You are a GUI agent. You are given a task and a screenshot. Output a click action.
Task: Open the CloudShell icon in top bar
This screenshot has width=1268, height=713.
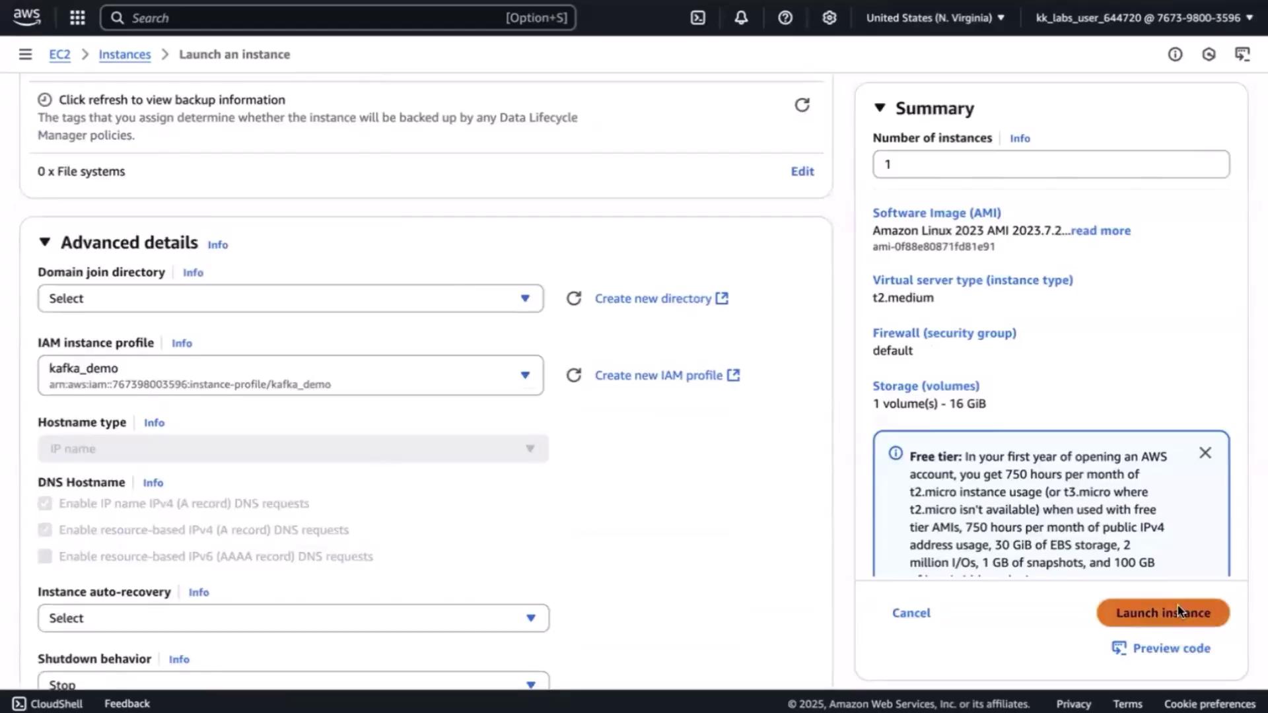(698, 18)
